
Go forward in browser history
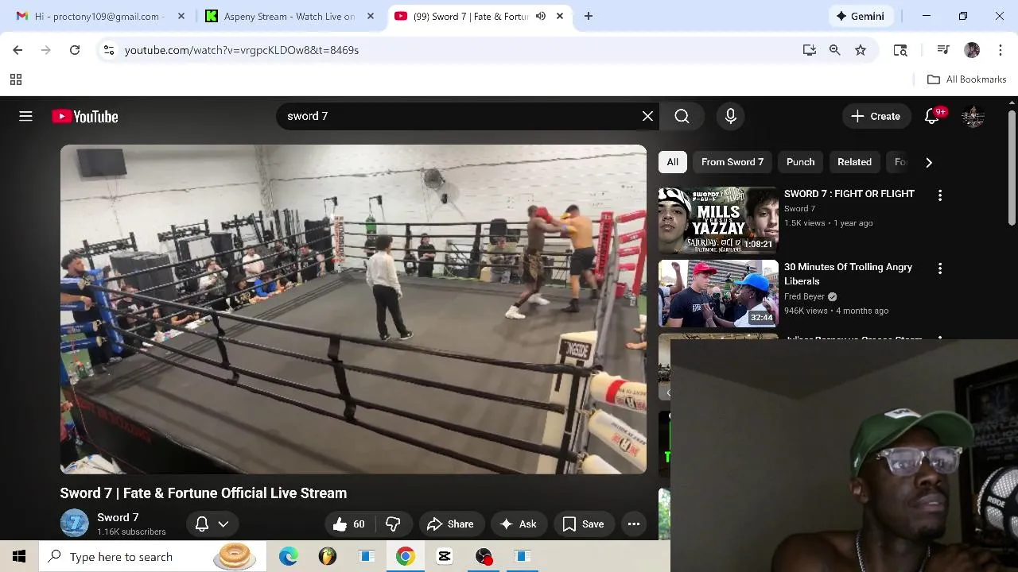pos(46,50)
